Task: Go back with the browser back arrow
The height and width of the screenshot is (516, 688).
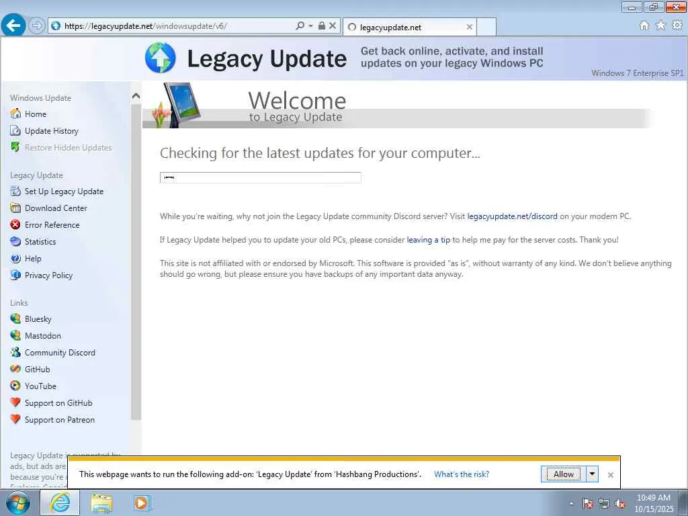Action: tap(13, 26)
